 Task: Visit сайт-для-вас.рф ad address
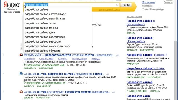click(135, 77)
